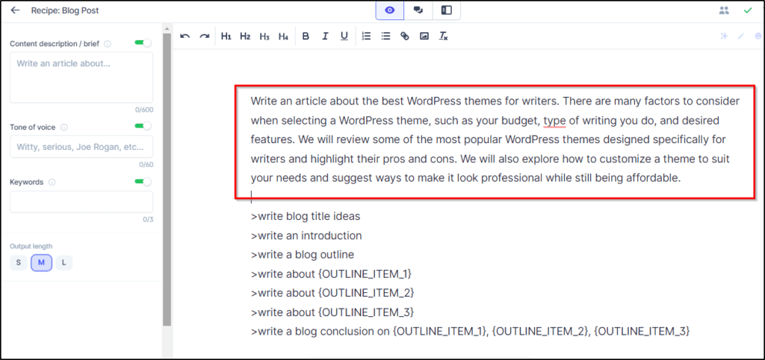Open Tone of voice info icon

click(64, 127)
